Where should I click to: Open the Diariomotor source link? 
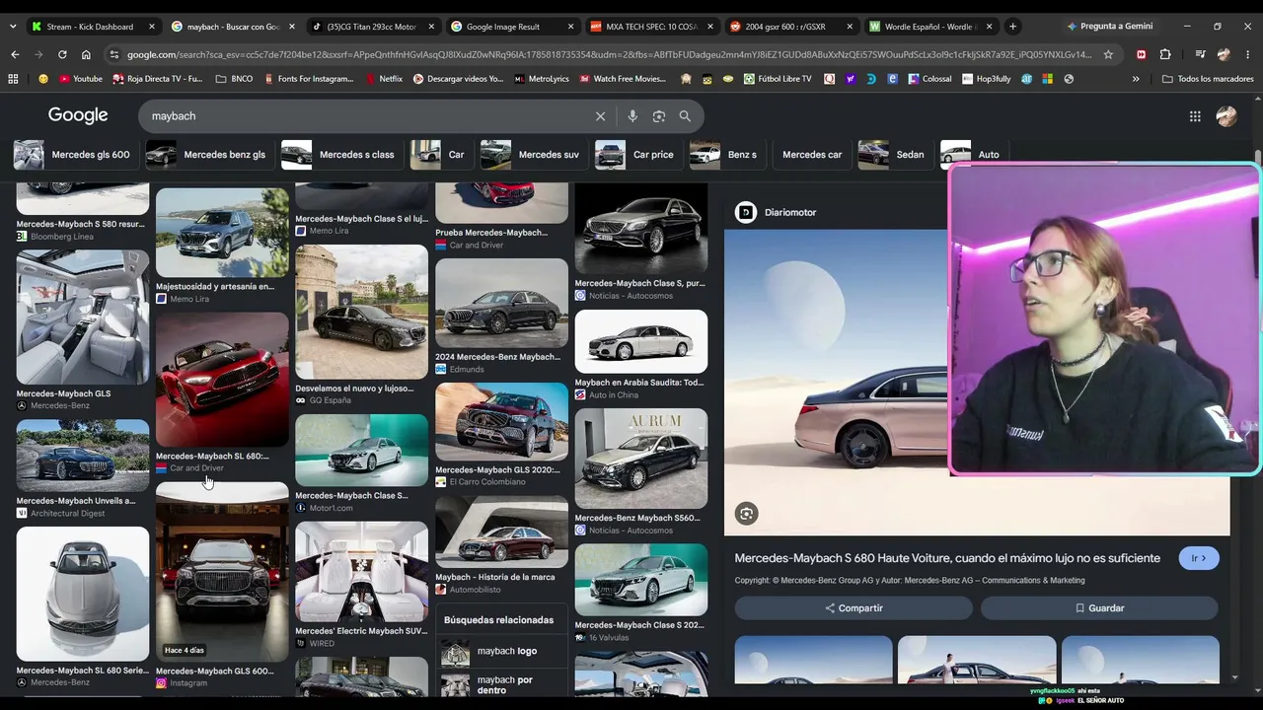[x=777, y=212]
